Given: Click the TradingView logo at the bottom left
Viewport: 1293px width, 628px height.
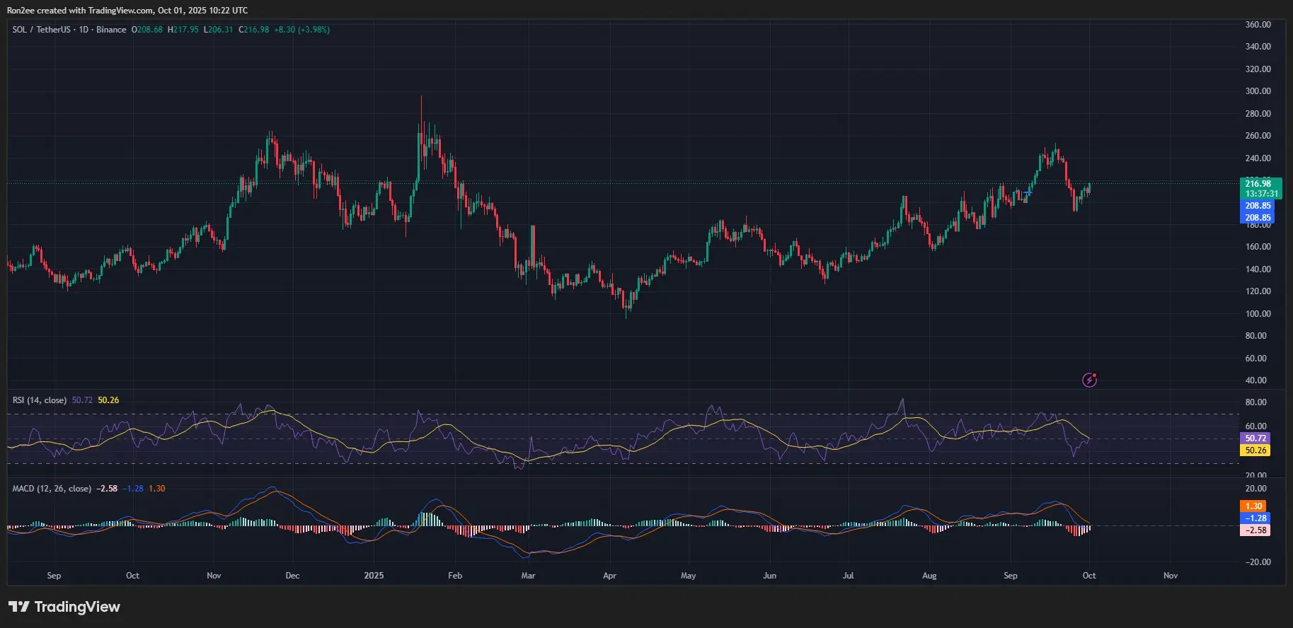Looking at the screenshot, I should pyautogui.click(x=64, y=607).
